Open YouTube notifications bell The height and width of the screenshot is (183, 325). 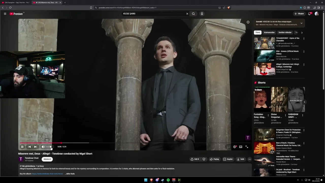click(x=310, y=14)
